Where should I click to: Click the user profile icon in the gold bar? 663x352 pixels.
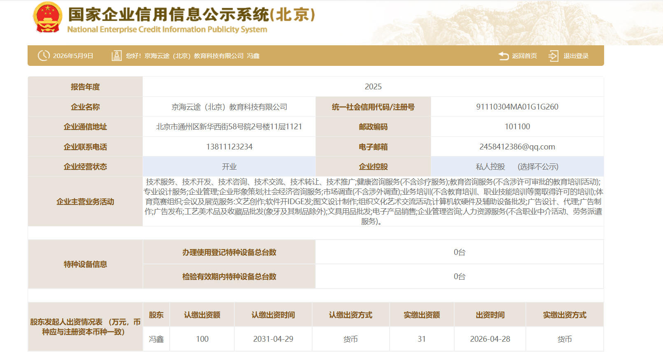point(117,56)
